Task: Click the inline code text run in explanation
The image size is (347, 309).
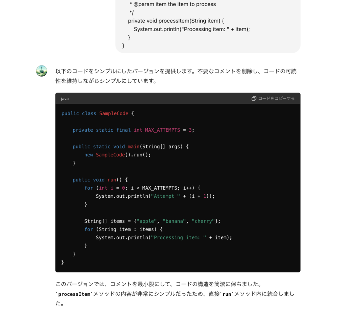Action: 227,294
